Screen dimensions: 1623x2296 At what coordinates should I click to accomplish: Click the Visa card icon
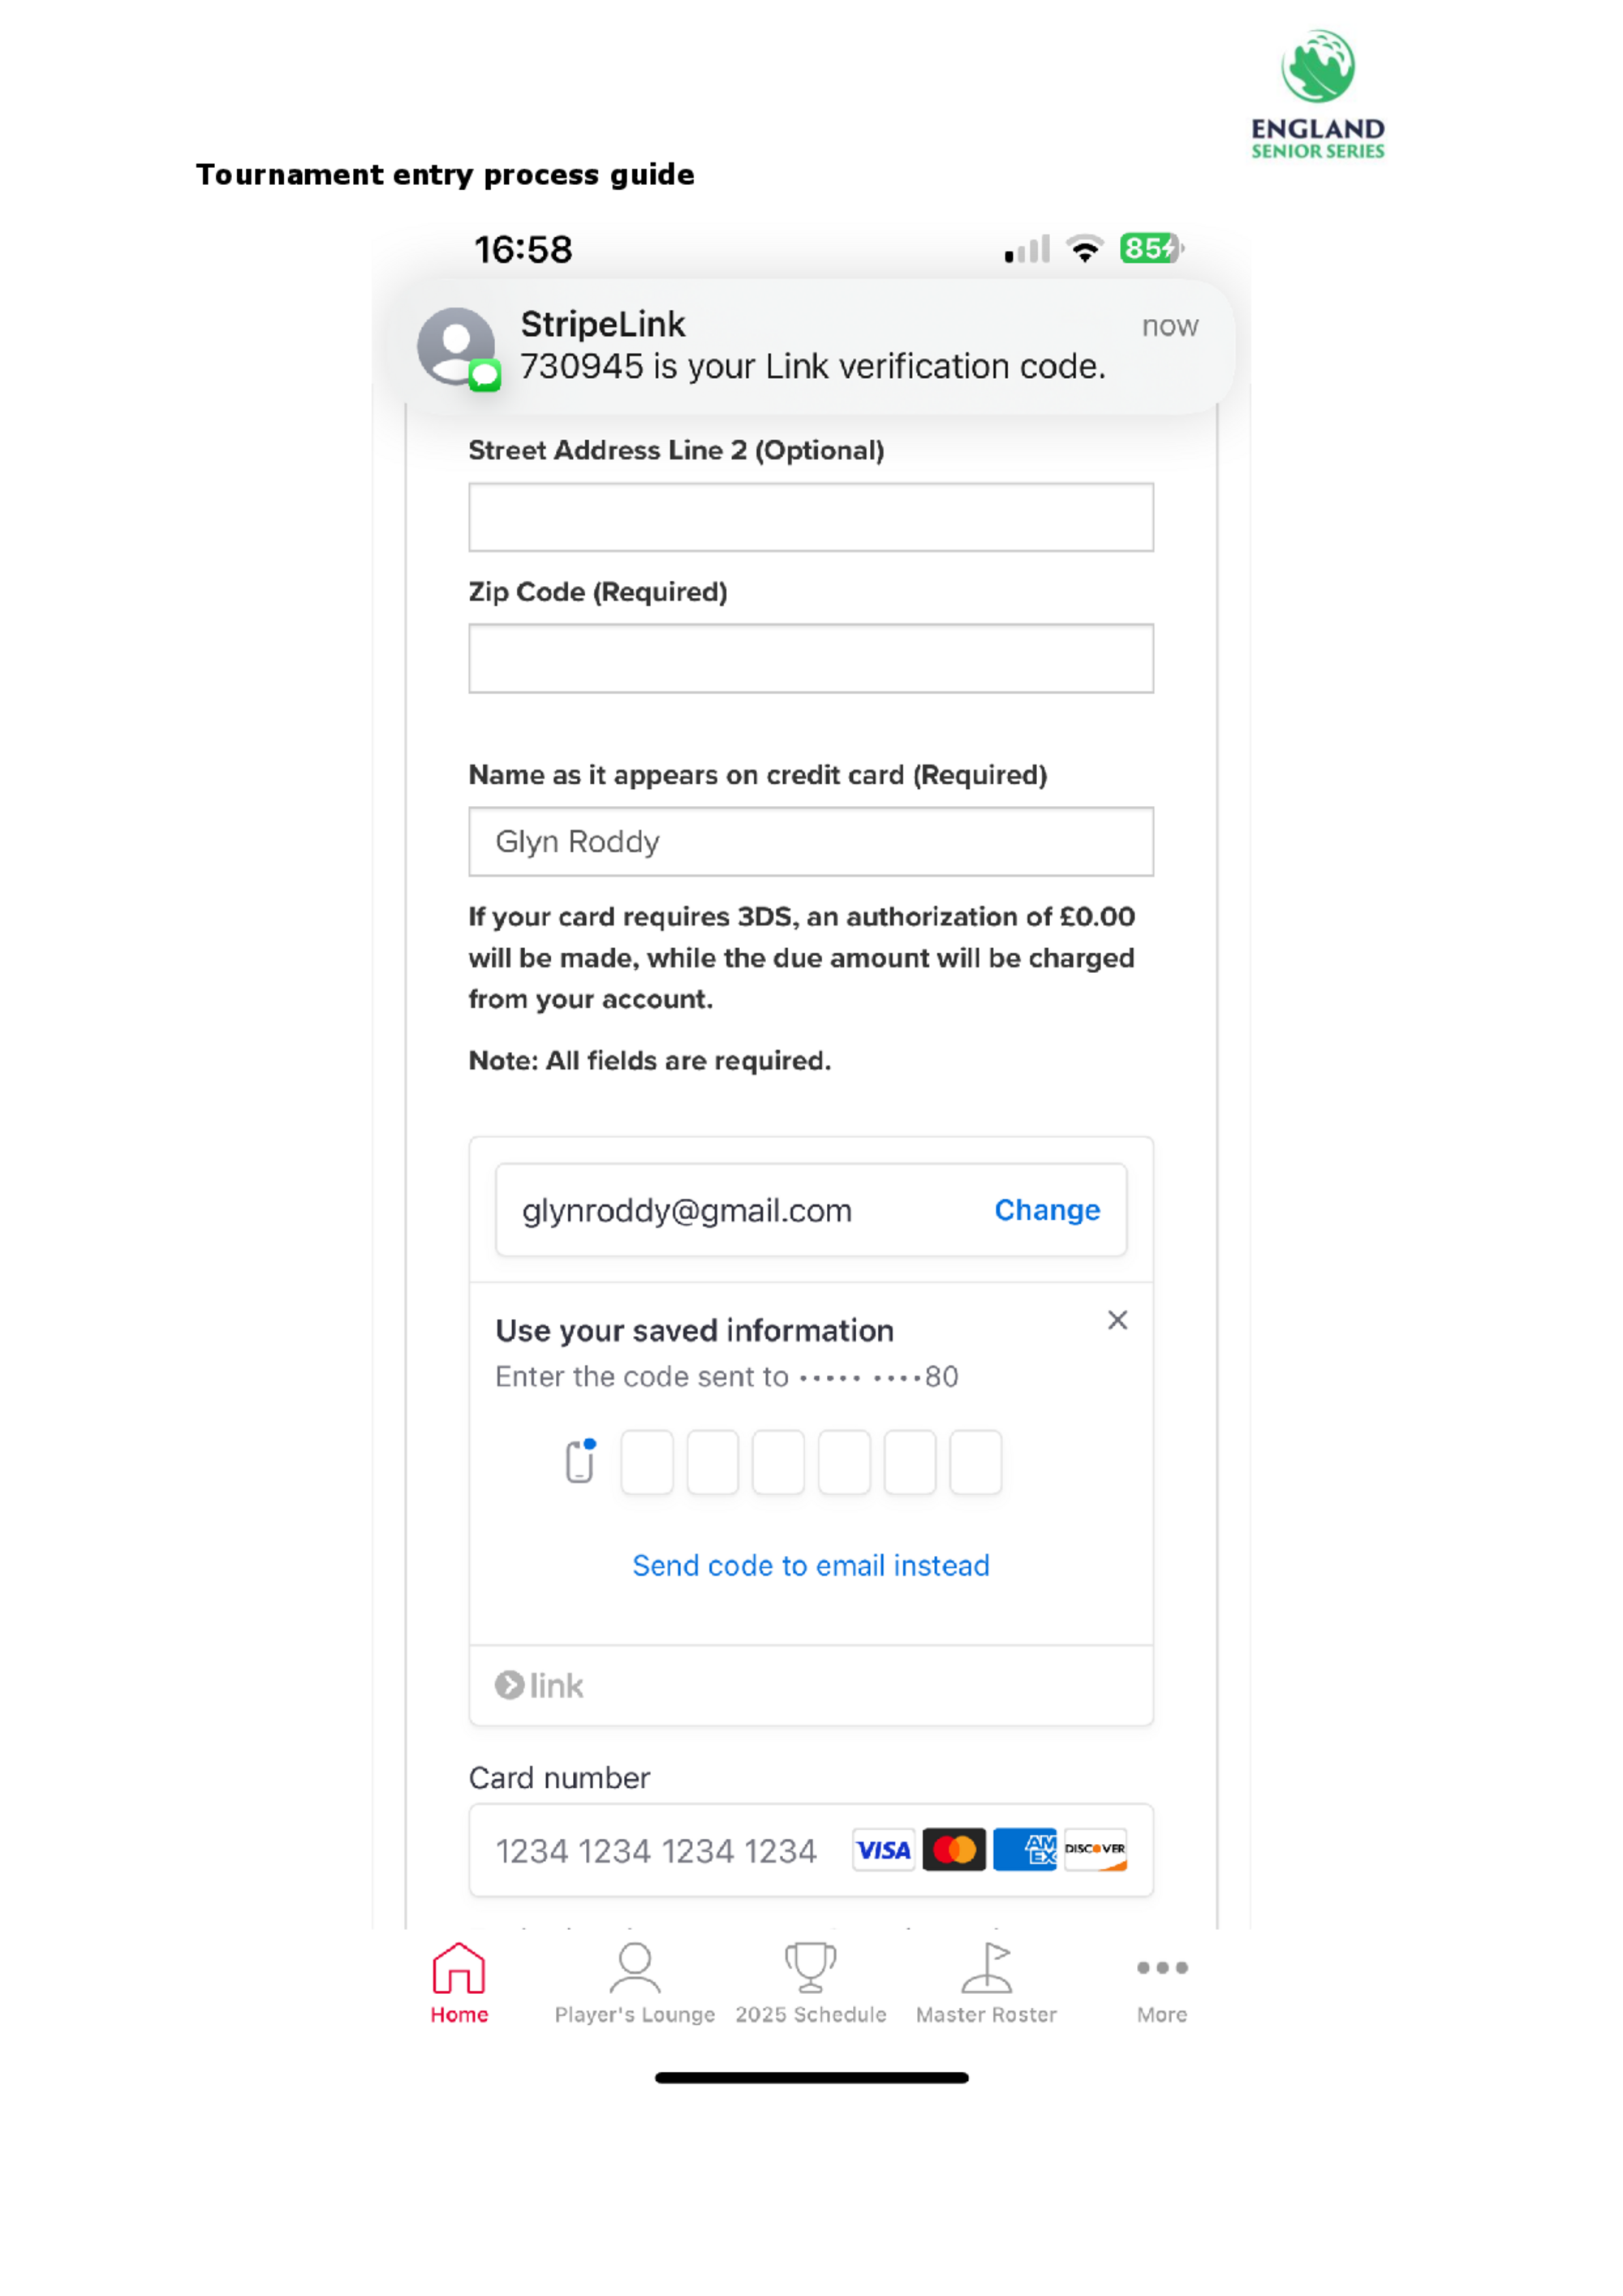[x=883, y=1850]
